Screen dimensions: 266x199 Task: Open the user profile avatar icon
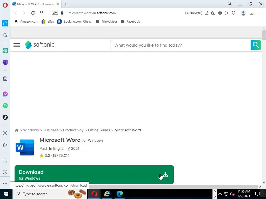(243, 13)
